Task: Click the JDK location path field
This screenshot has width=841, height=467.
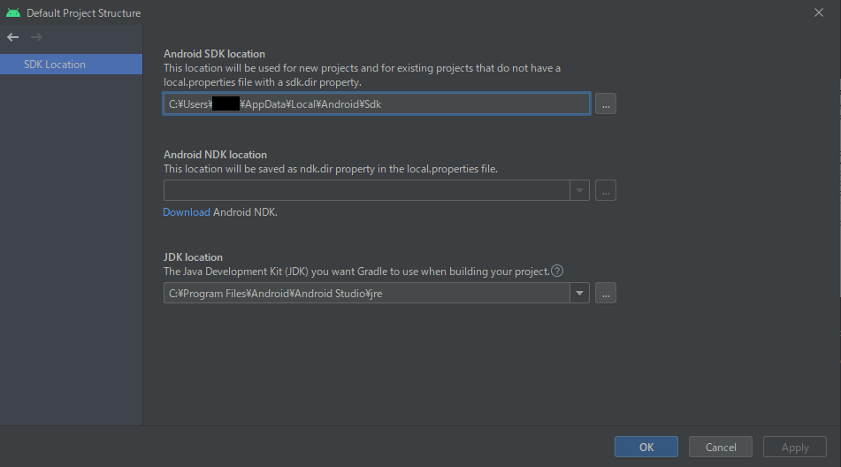Action: pos(366,294)
